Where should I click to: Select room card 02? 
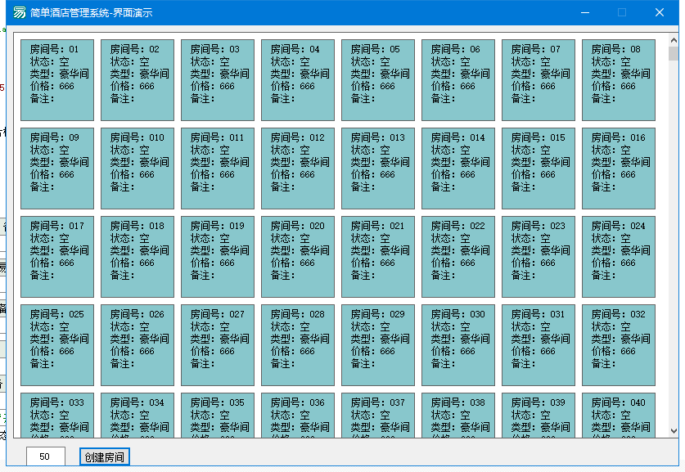pos(137,80)
